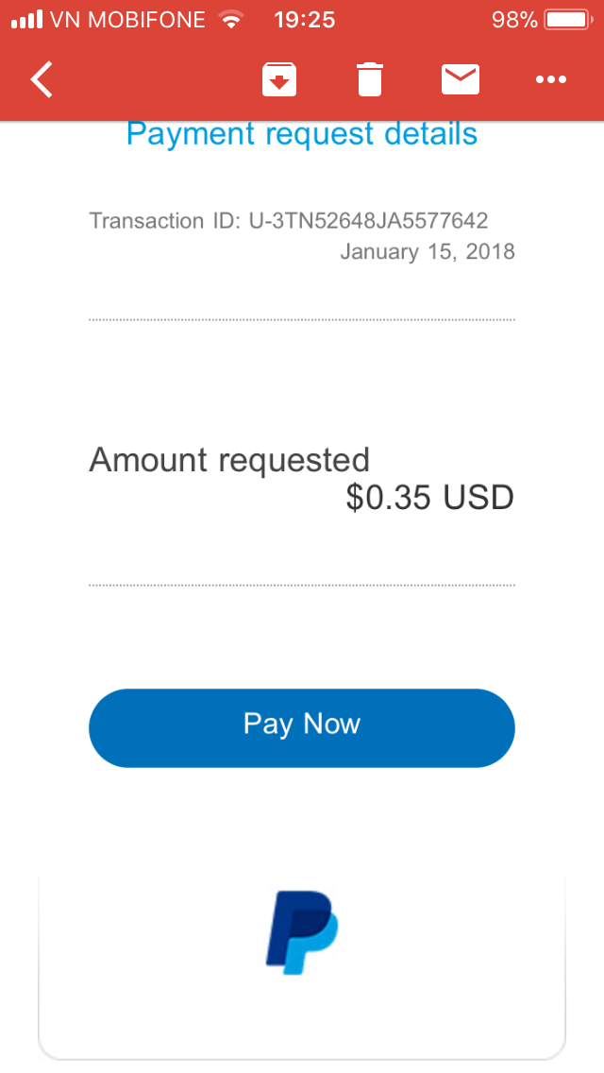Archive this email with the archive icon
This screenshot has height=1073, width=604.
278,80
